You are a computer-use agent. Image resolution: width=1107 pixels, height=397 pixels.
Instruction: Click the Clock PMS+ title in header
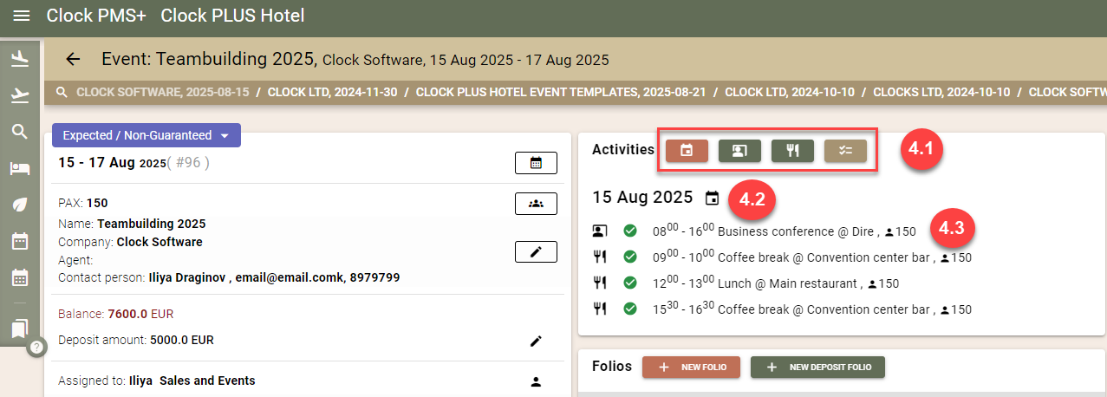coord(96,16)
